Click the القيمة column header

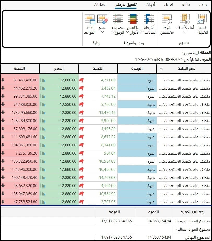point(20,69)
